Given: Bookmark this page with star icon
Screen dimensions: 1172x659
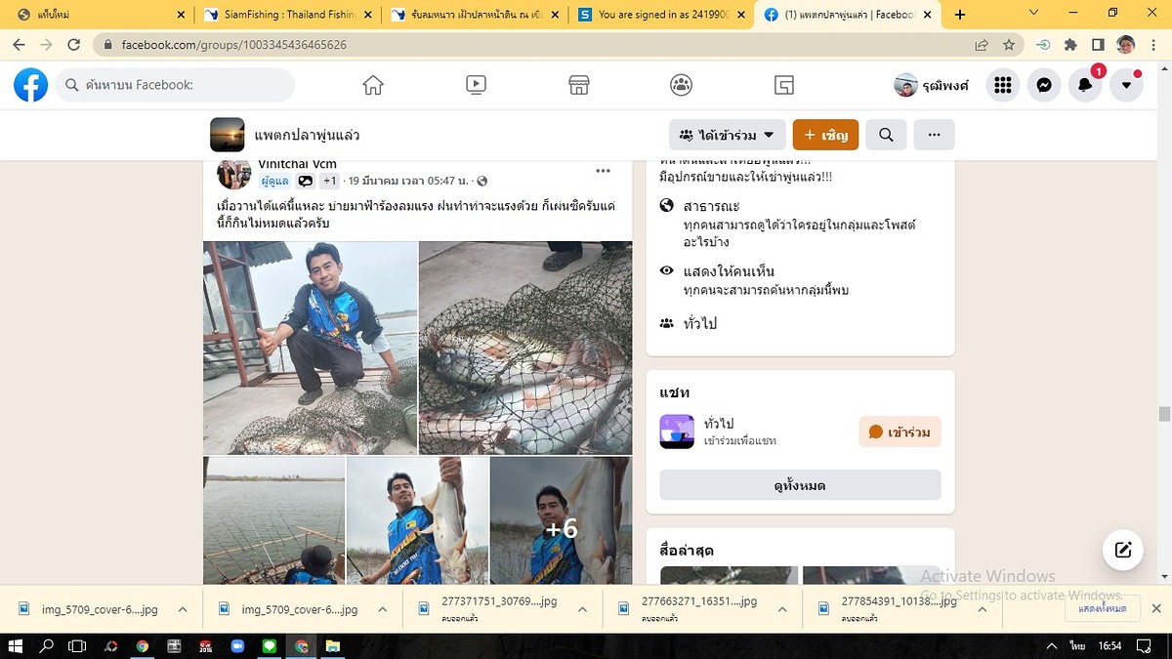Looking at the screenshot, I should 1009,45.
